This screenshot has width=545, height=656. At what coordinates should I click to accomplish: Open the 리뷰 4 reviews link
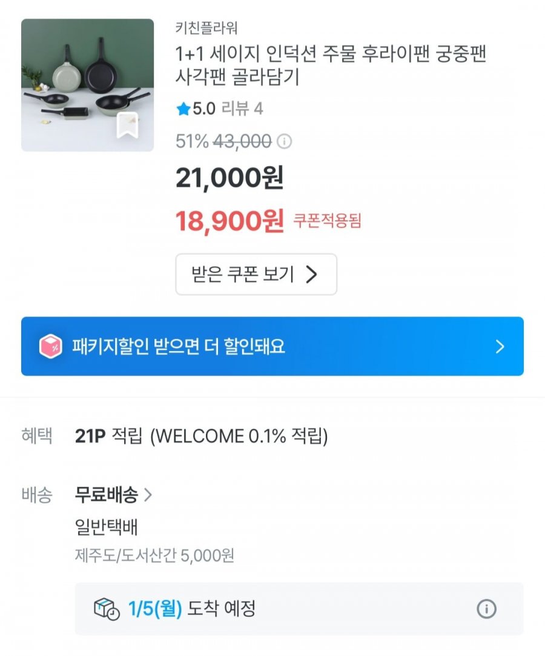pos(242,109)
